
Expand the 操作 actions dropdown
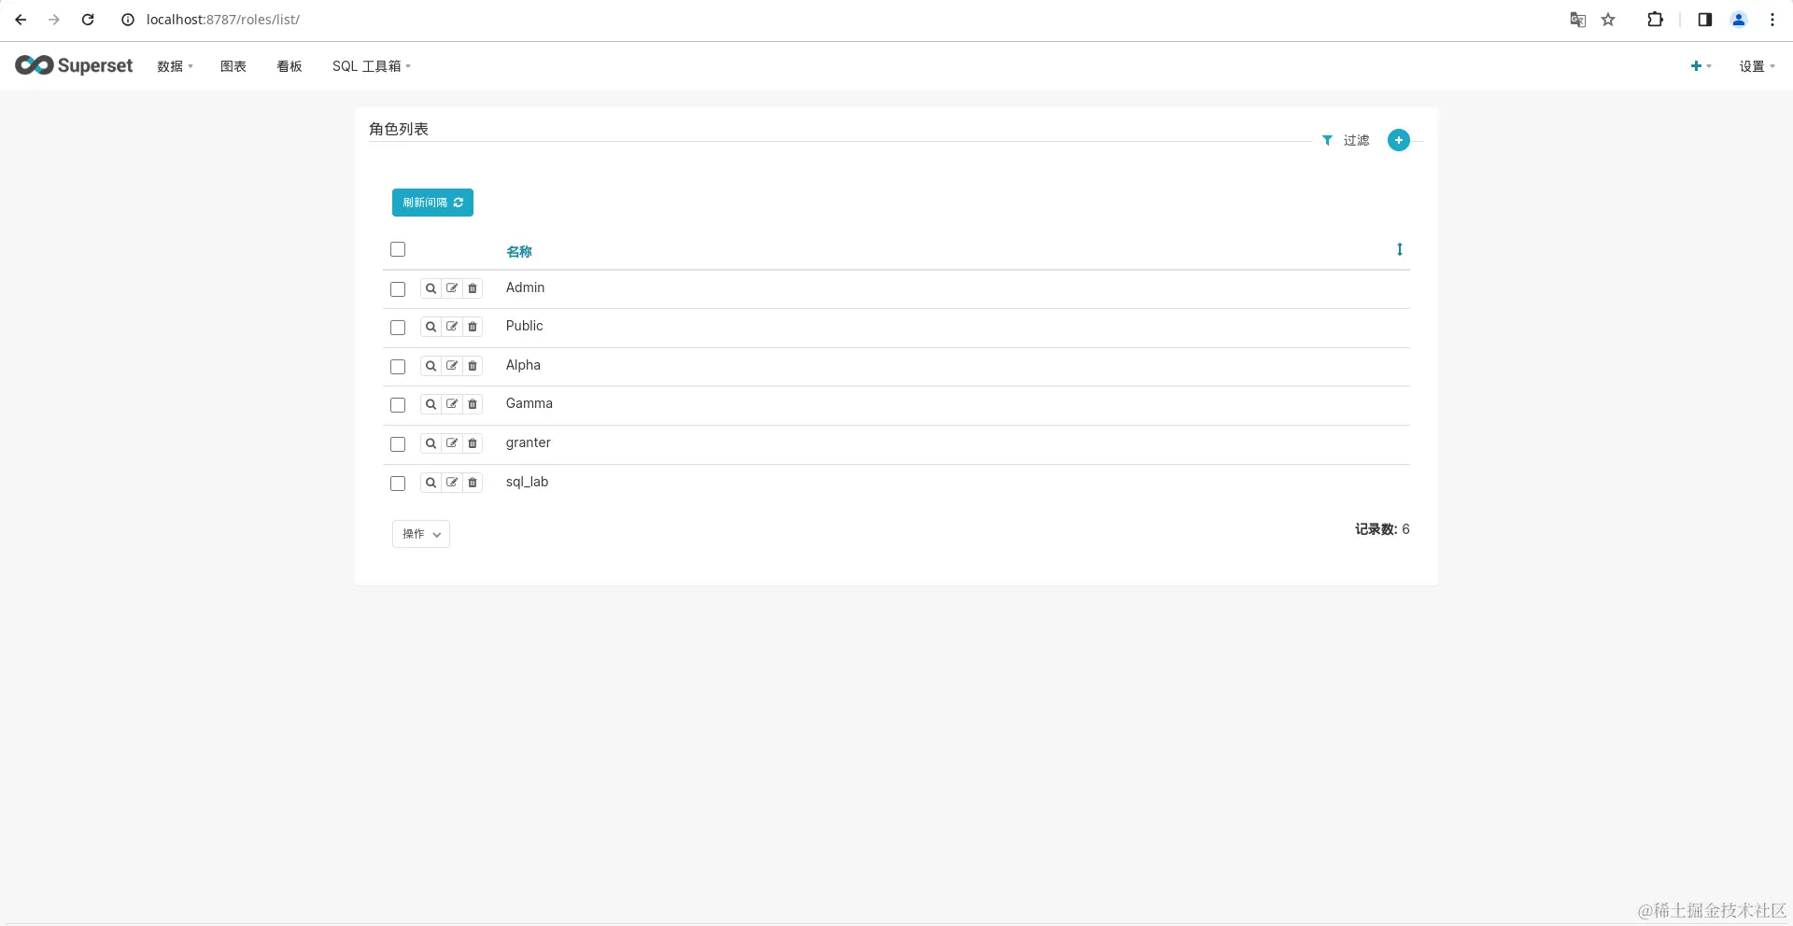(x=421, y=534)
